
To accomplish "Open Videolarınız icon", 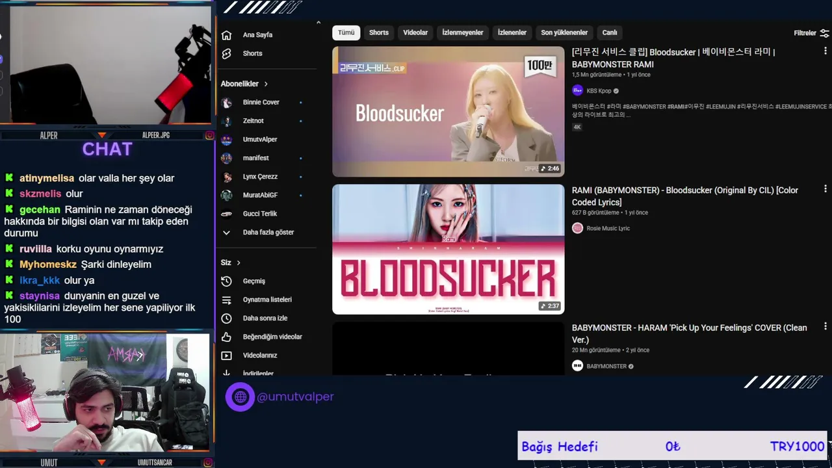I will pyautogui.click(x=226, y=356).
